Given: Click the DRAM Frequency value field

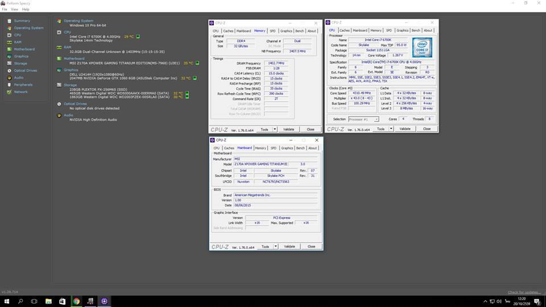Looking at the screenshot, I should pos(276,63).
